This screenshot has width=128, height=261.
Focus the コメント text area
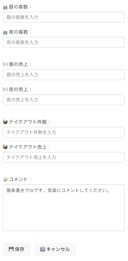[64, 207]
